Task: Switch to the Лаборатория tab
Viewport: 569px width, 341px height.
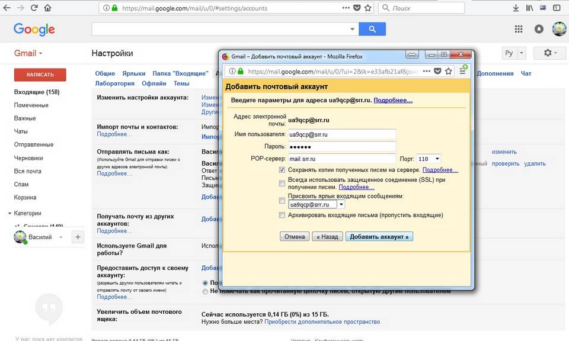Action: [x=114, y=83]
